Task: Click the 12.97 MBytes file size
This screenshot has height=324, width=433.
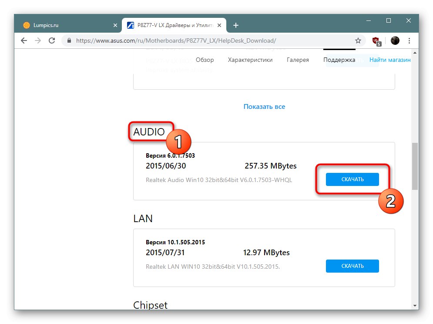Action: click(266, 253)
